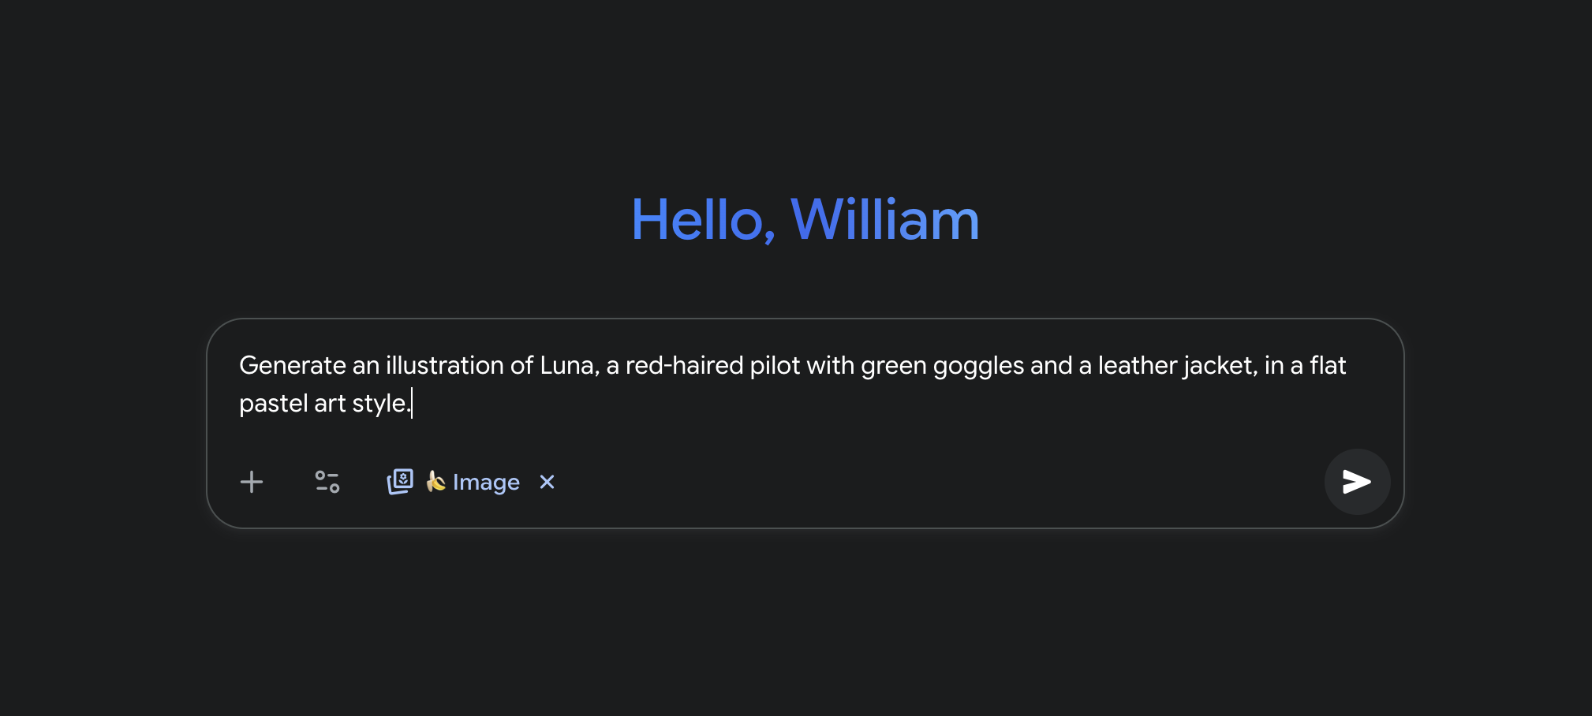This screenshot has width=1592, height=716.
Task: Click the name "William" in the greeting
Action: (884, 220)
